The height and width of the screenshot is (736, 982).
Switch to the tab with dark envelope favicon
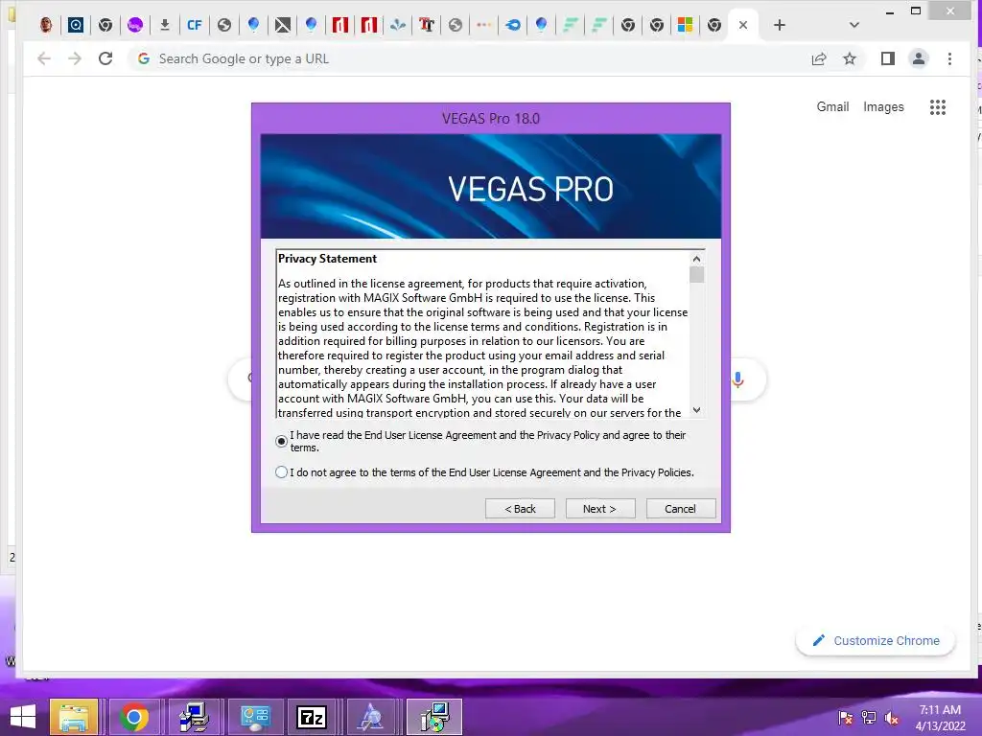(x=283, y=25)
